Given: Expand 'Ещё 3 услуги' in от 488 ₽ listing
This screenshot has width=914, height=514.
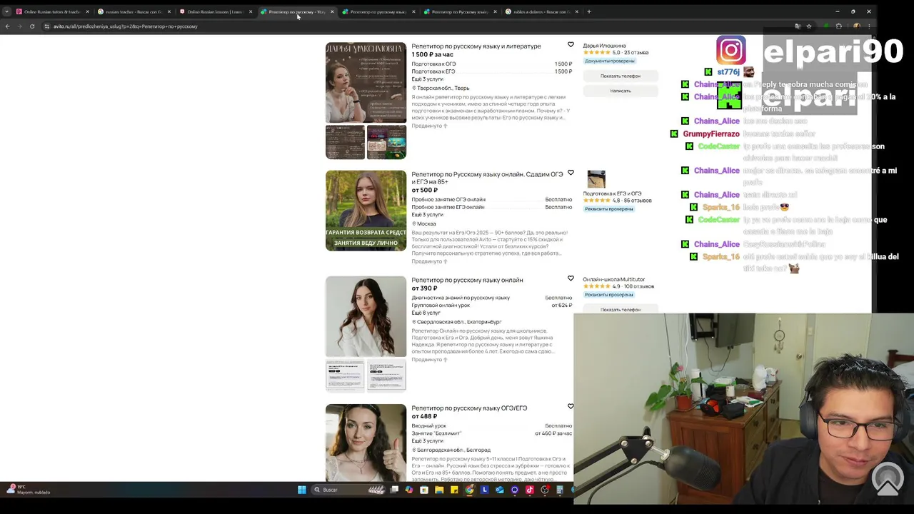Looking at the screenshot, I should coord(427,441).
